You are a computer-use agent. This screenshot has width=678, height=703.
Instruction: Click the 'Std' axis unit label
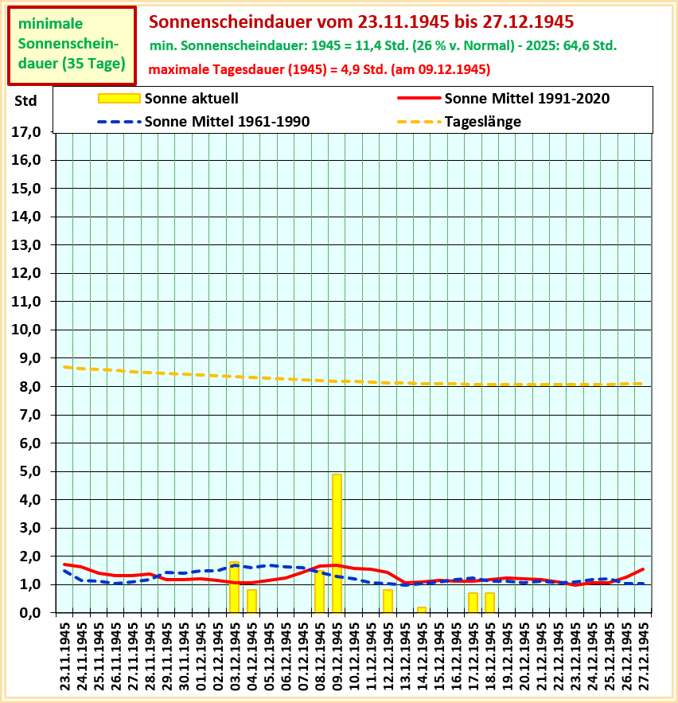pyautogui.click(x=25, y=100)
